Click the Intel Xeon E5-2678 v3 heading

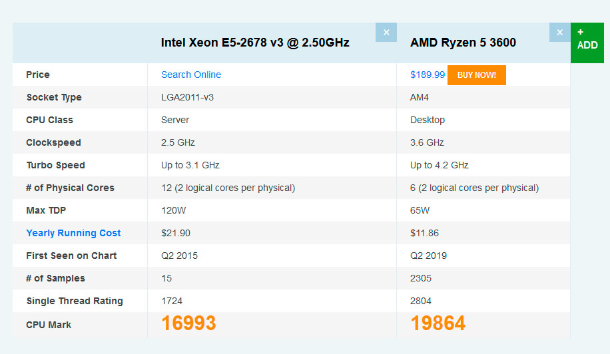click(x=255, y=43)
